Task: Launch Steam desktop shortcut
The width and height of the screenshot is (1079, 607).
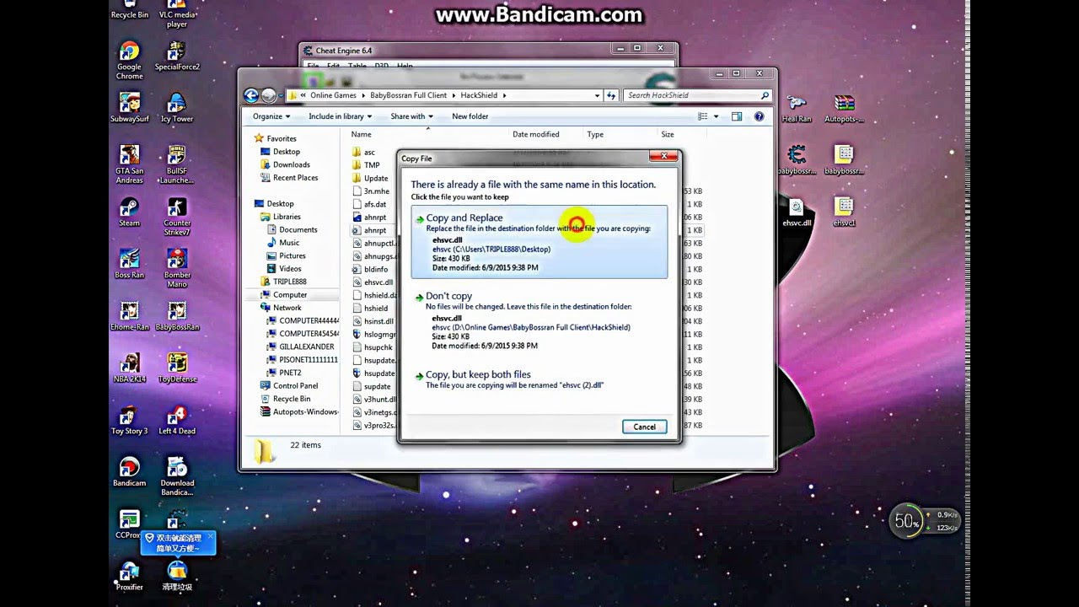Action: click(129, 212)
